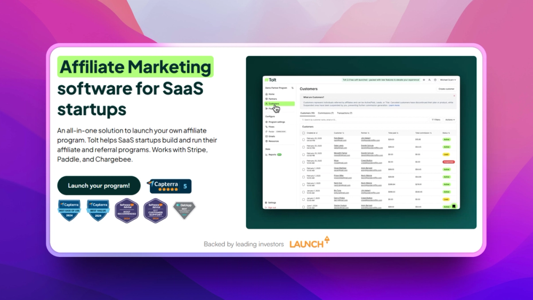Image resolution: width=533 pixels, height=300 pixels.
Task: Check the Prison Mike row checkbox
Action: (x=304, y=177)
